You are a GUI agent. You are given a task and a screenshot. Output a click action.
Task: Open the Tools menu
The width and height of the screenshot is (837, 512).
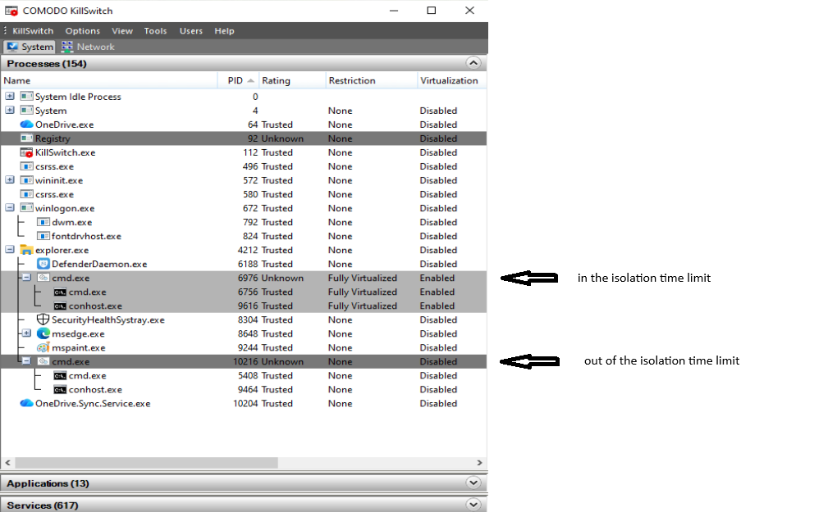tap(155, 31)
